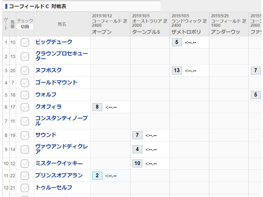Click horse number 20 in ヌフボスク row
The width and height of the screenshot is (263, 197).
(13, 71)
